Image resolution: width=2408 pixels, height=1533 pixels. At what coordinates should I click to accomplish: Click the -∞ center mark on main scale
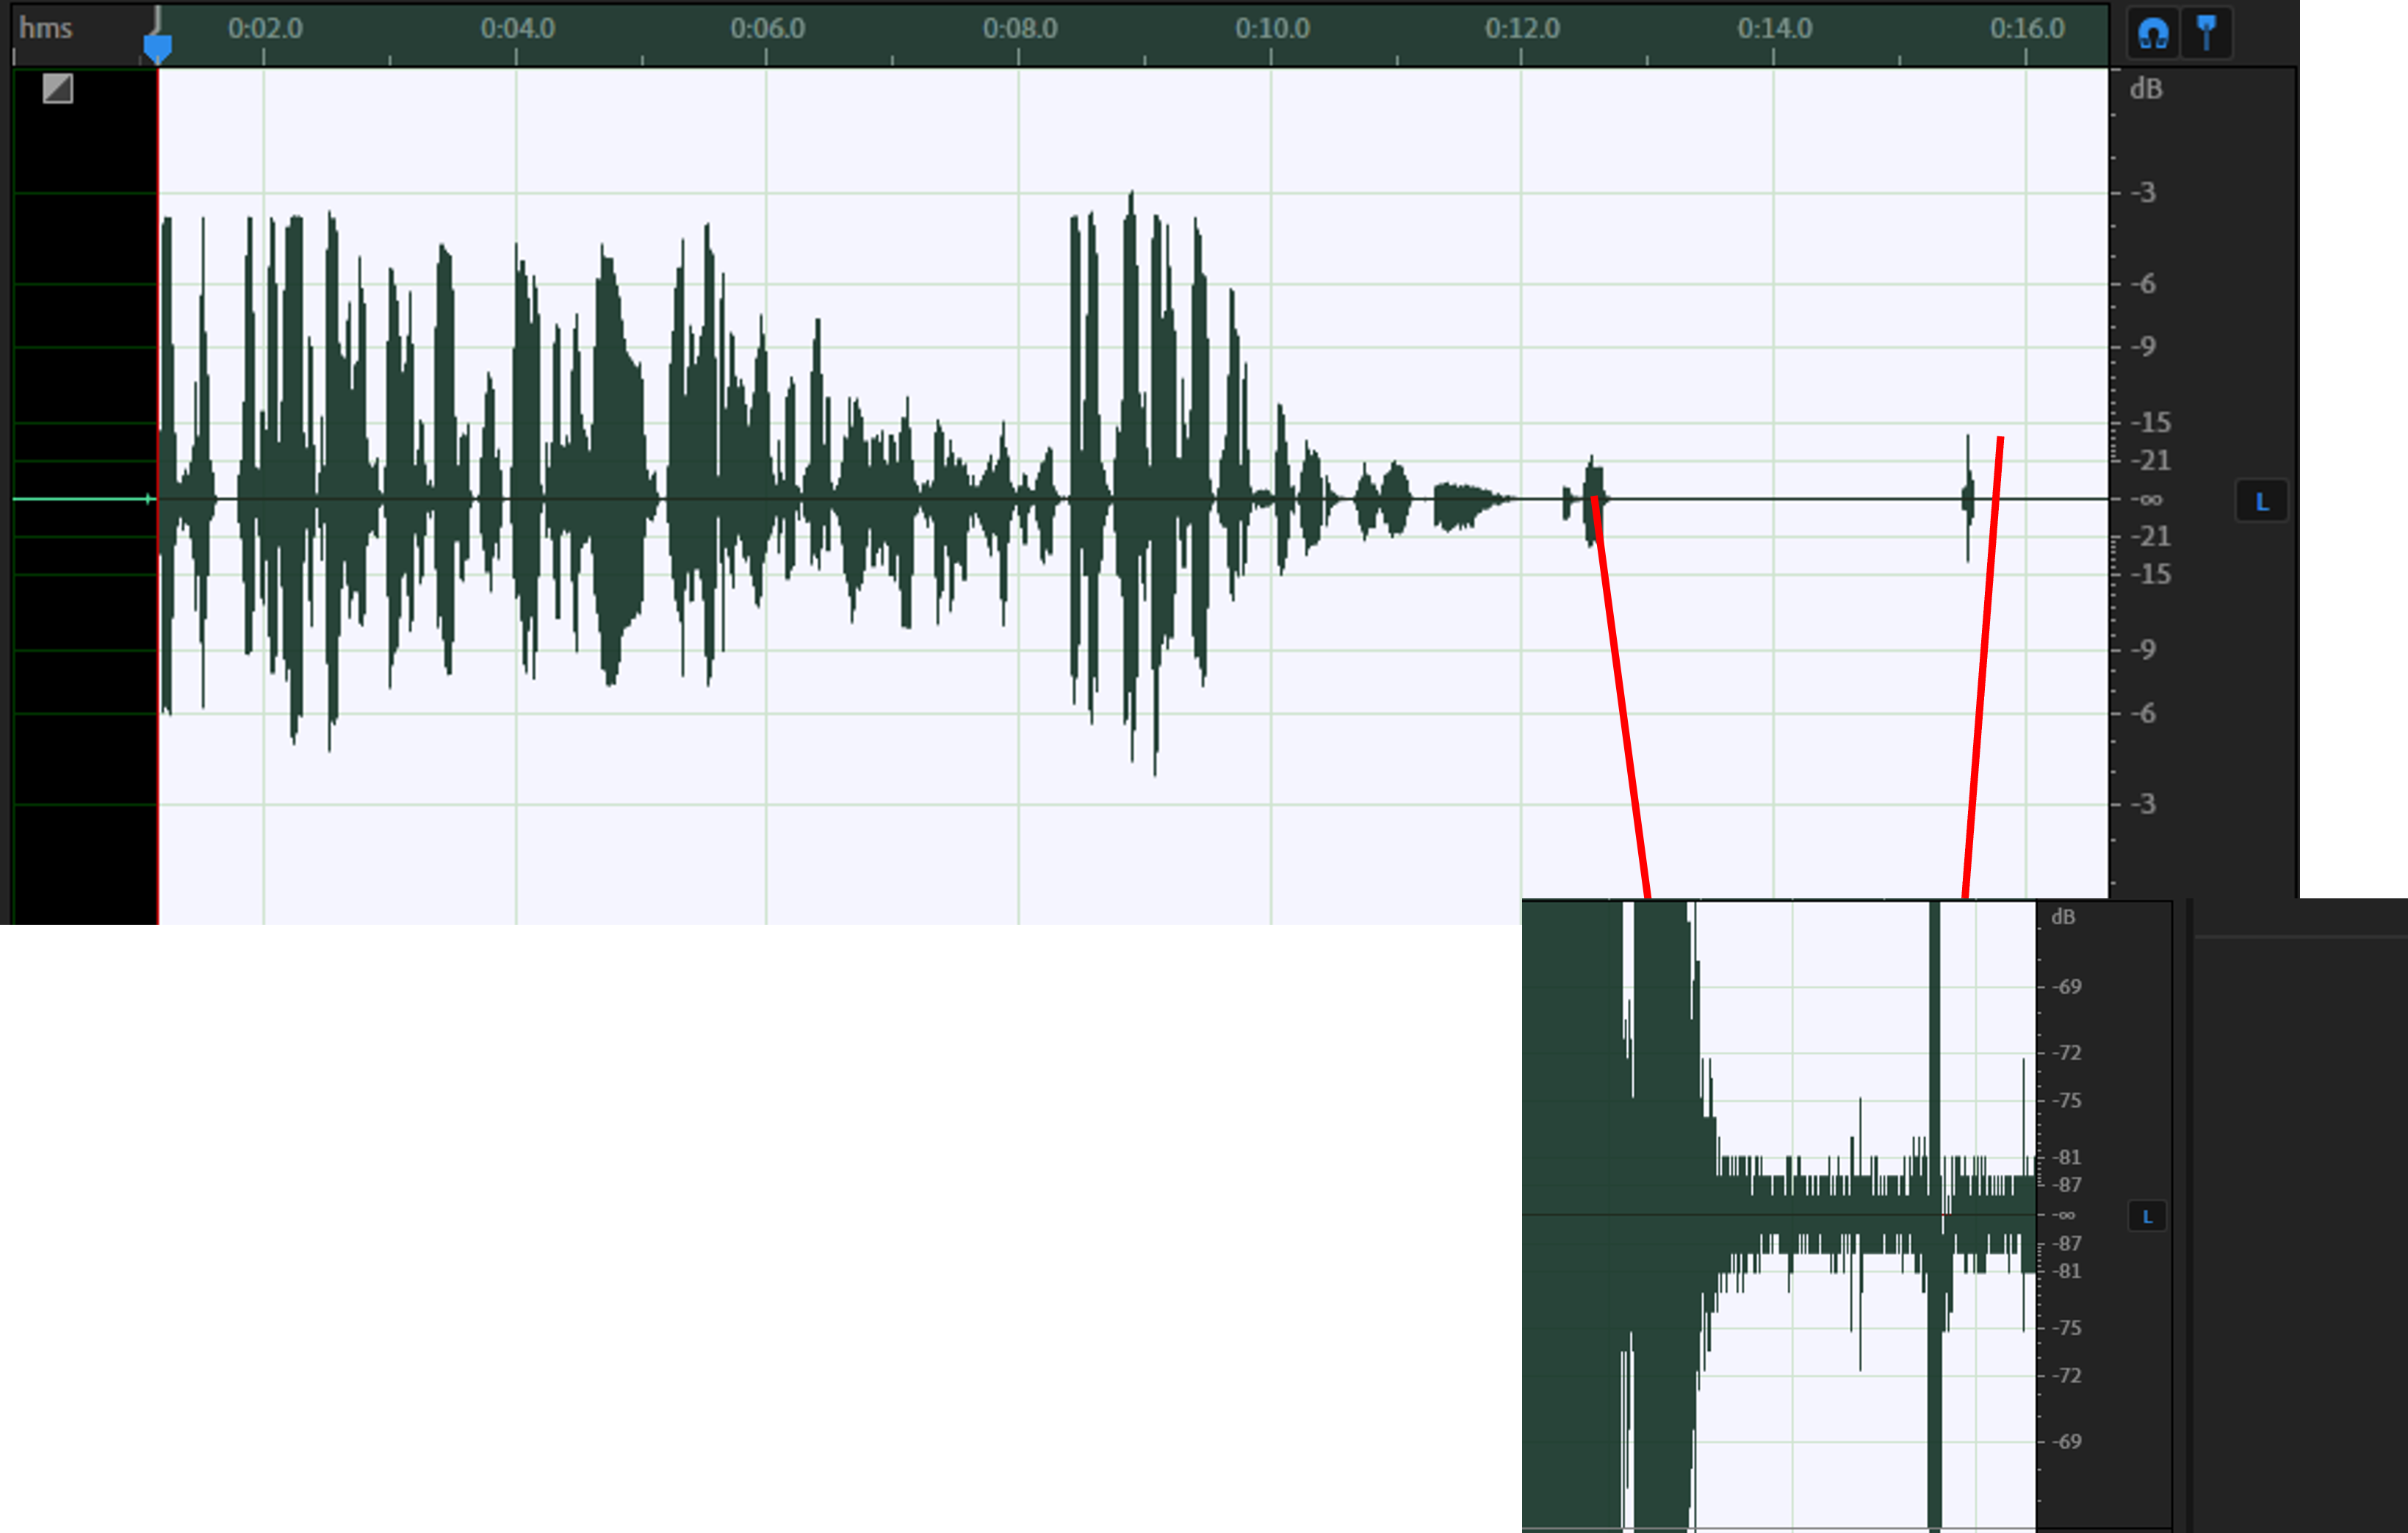(2146, 499)
